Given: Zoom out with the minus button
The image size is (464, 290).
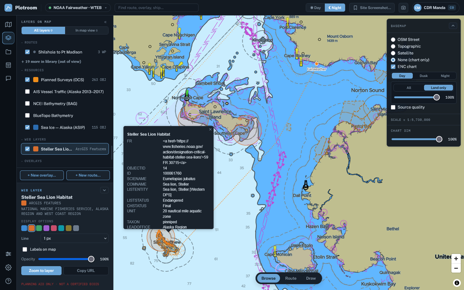Looking at the screenshot, I should coord(456,268).
